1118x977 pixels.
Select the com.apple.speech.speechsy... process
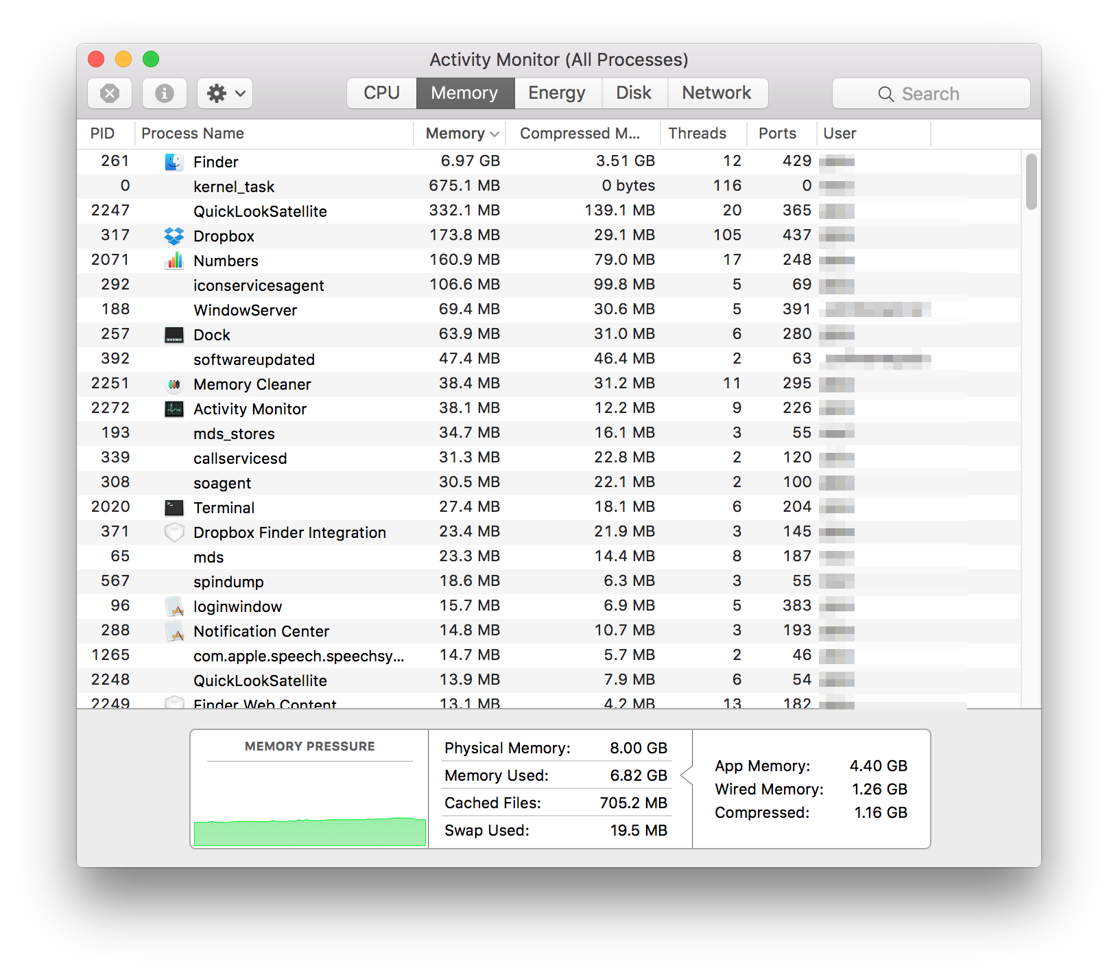coord(549,656)
